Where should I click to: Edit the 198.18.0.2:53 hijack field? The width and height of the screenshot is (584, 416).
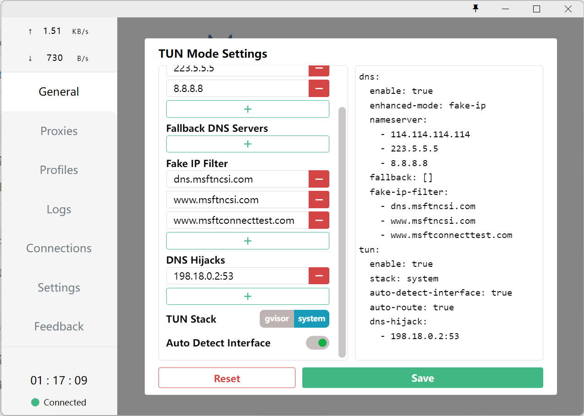pyautogui.click(x=237, y=276)
